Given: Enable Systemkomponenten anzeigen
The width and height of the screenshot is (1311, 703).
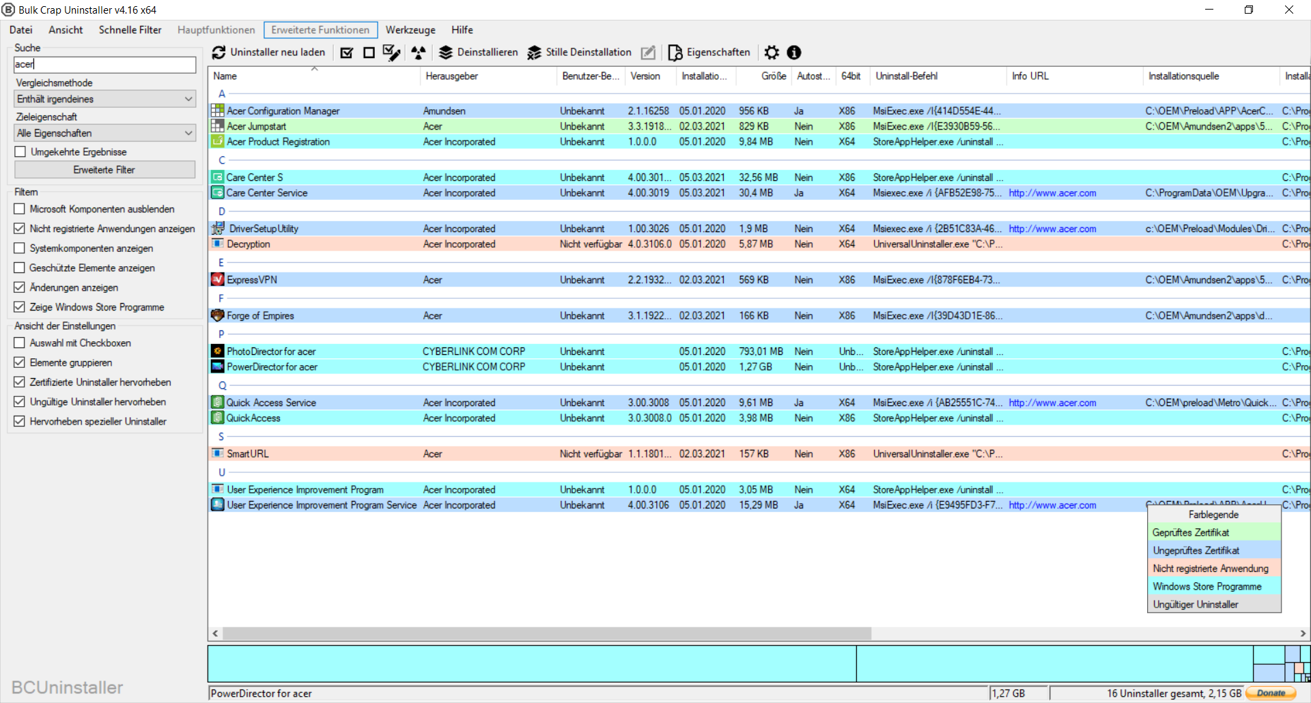Looking at the screenshot, I should 19,248.
